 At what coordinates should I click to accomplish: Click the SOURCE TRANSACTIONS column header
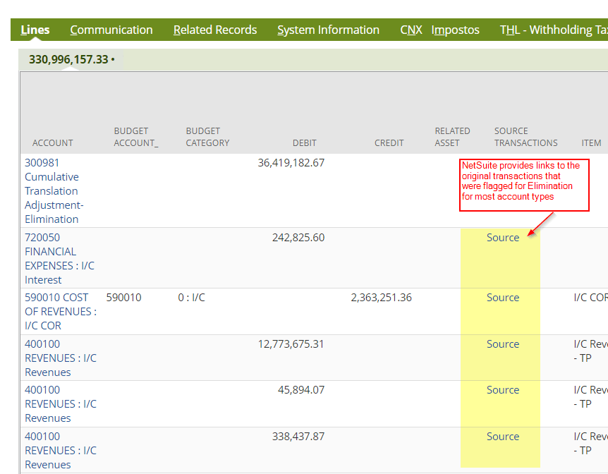pyautogui.click(x=525, y=137)
